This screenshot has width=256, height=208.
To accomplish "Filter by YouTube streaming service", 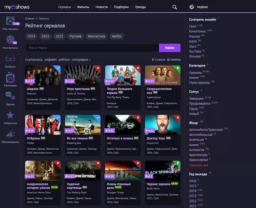I will tap(195, 51).
